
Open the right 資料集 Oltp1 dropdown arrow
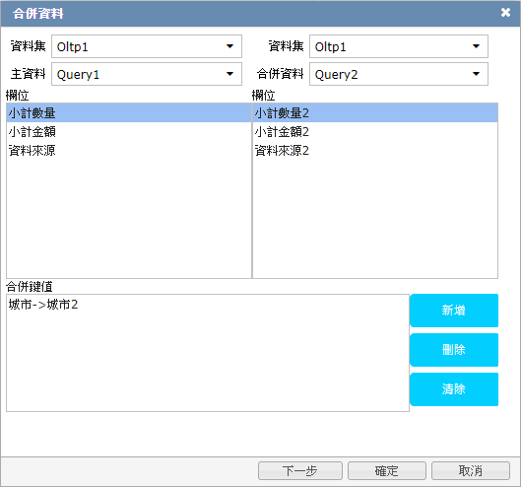point(476,46)
